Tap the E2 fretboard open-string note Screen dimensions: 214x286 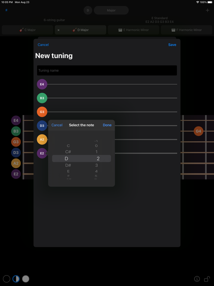click(16, 174)
